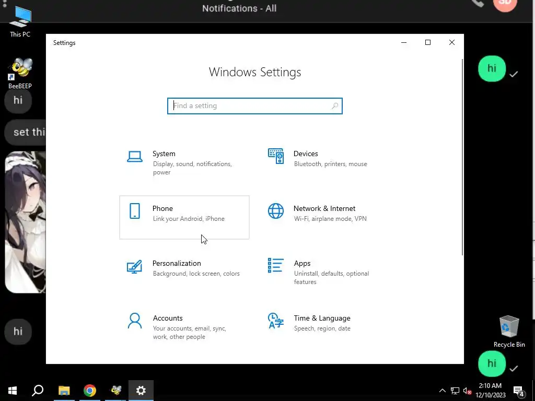
Task: Click the top green 'hi' chat bubble
Action: [492, 68]
